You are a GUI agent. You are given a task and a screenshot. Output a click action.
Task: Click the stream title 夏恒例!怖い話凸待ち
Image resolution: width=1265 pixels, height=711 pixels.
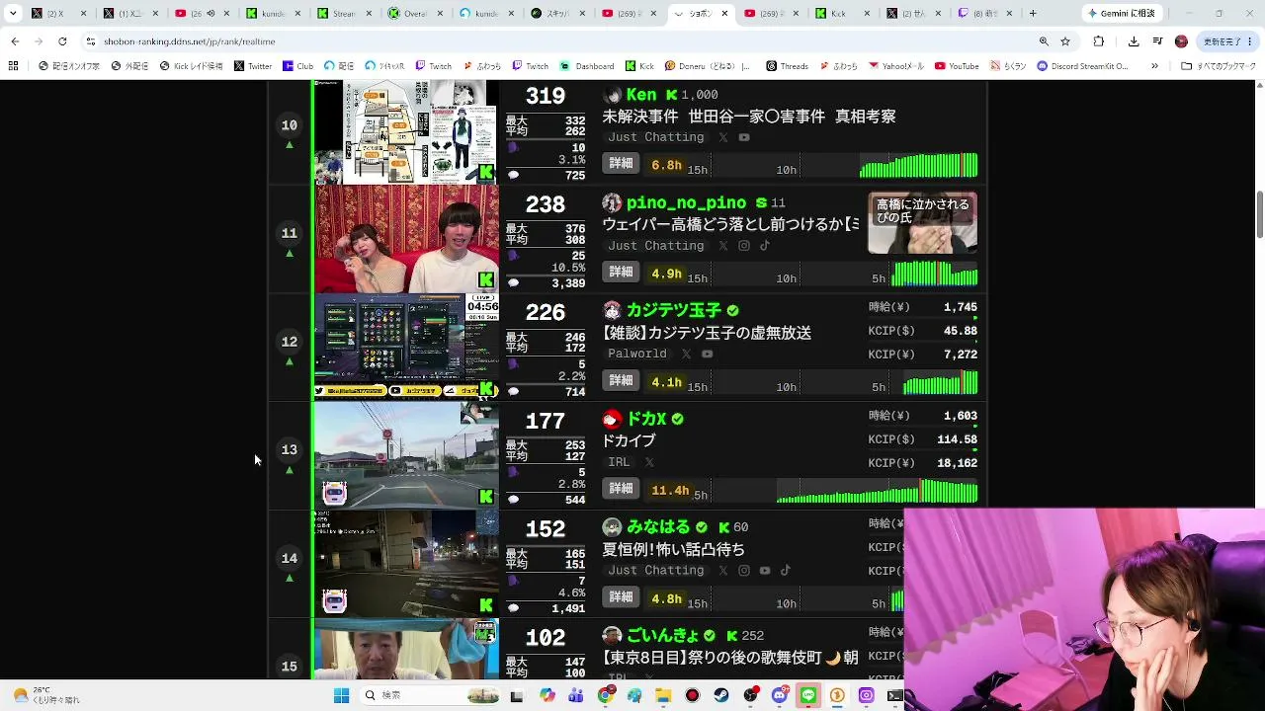tap(674, 549)
